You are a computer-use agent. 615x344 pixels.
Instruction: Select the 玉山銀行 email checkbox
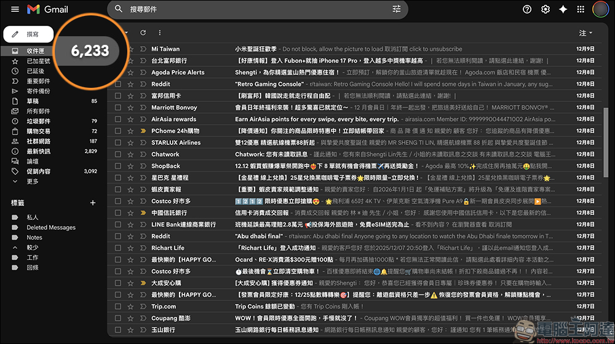[117, 330]
